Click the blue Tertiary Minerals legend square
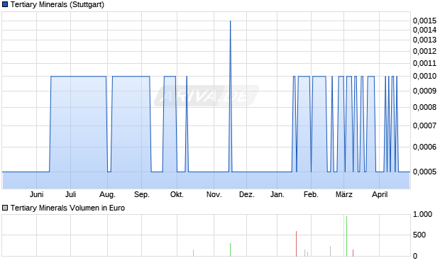440x263 pixels. 5,4
